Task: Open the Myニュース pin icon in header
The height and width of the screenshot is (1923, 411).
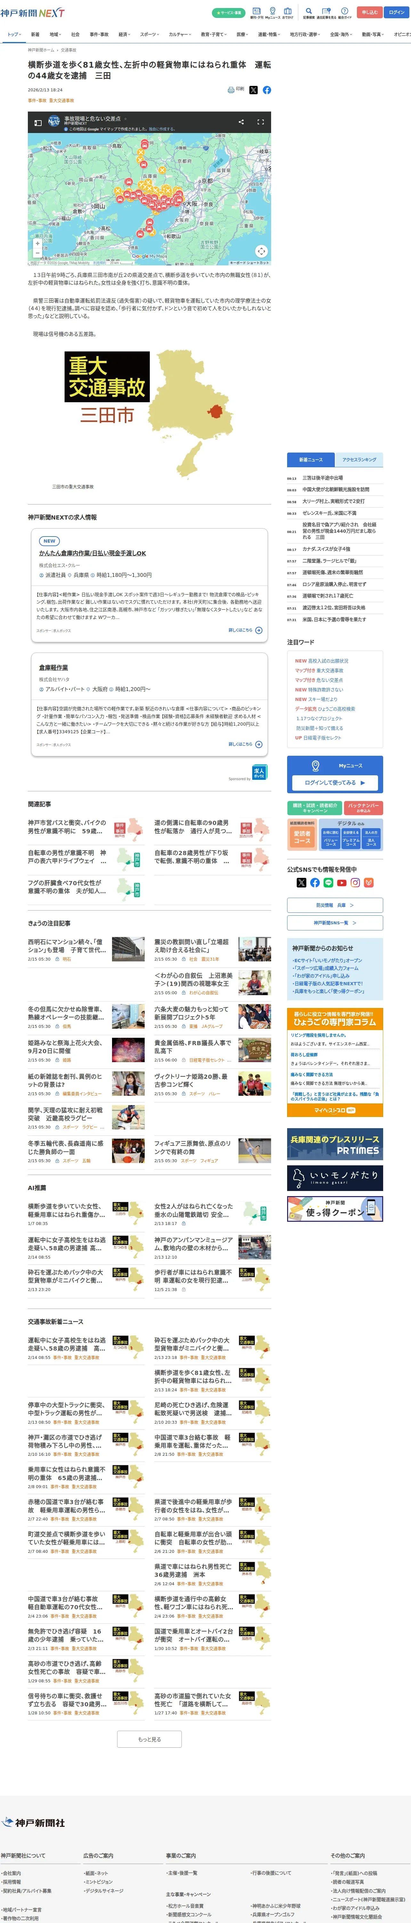Action: click(x=272, y=11)
